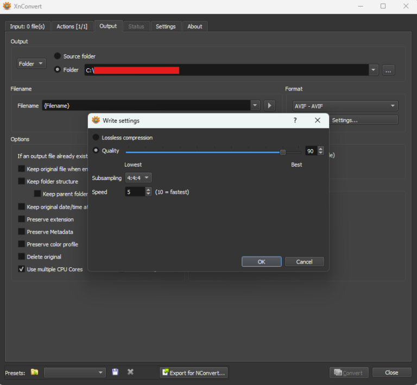Decrease Speed with down stepper arrow

pyautogui.click(x=148, y=194)
